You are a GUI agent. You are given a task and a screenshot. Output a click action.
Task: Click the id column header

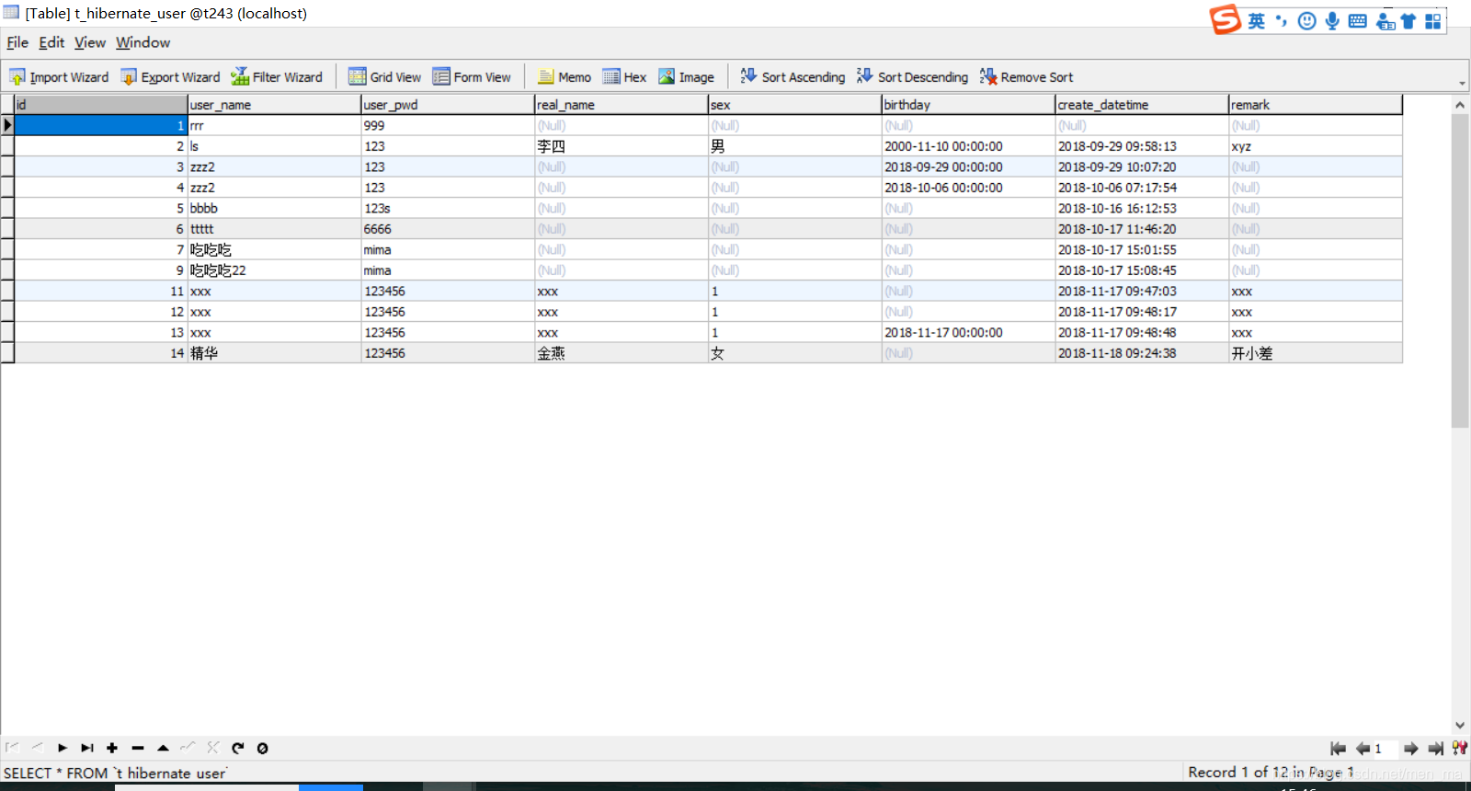coord(101,105)
